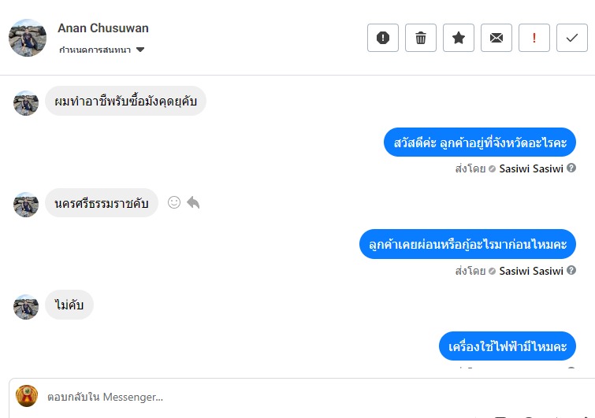595x418 pixels.
Task: React with the smiley emoji icon
Action: (x=174, y=202)
